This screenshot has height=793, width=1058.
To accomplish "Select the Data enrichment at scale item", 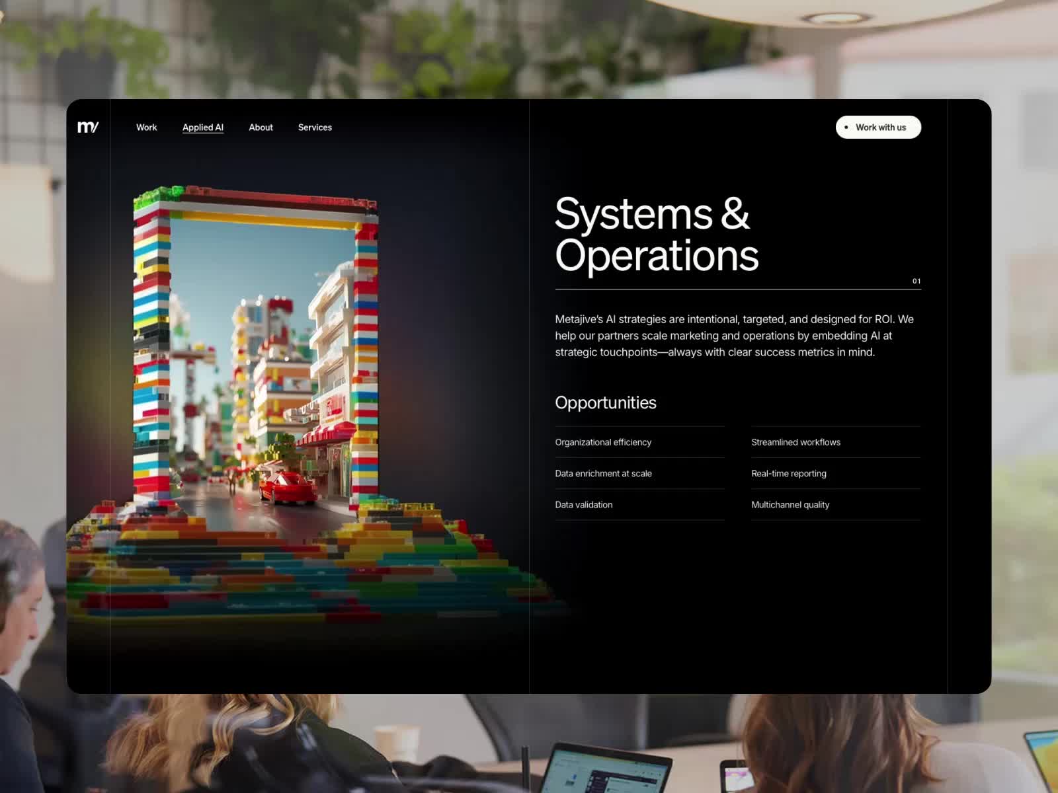I will [603, 473].
